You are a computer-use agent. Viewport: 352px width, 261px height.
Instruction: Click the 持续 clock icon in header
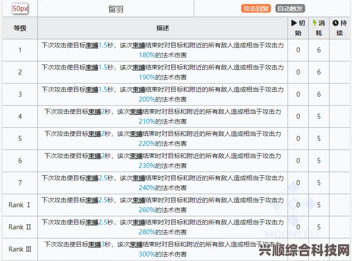(x=335, y=23)
